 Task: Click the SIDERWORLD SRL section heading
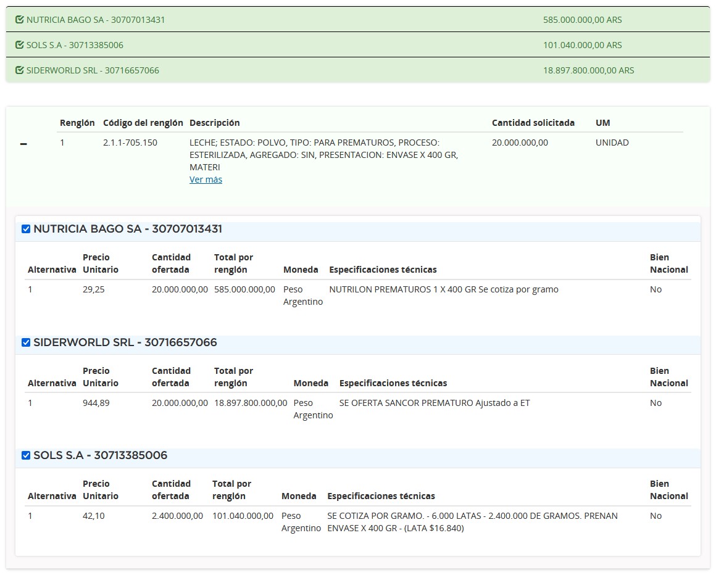tap(125, 342)
